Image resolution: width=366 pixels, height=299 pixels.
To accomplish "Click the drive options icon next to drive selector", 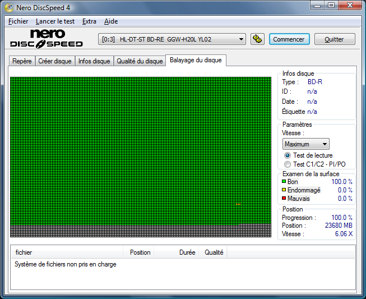I will 257,39.
